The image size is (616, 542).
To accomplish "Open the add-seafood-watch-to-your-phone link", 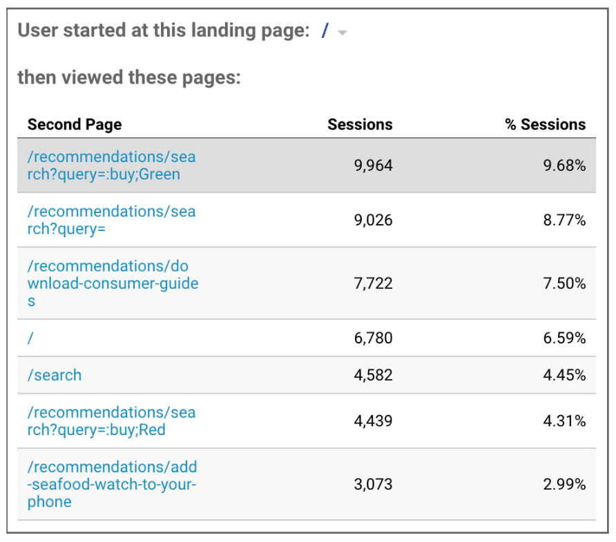I will coord(112,484).
